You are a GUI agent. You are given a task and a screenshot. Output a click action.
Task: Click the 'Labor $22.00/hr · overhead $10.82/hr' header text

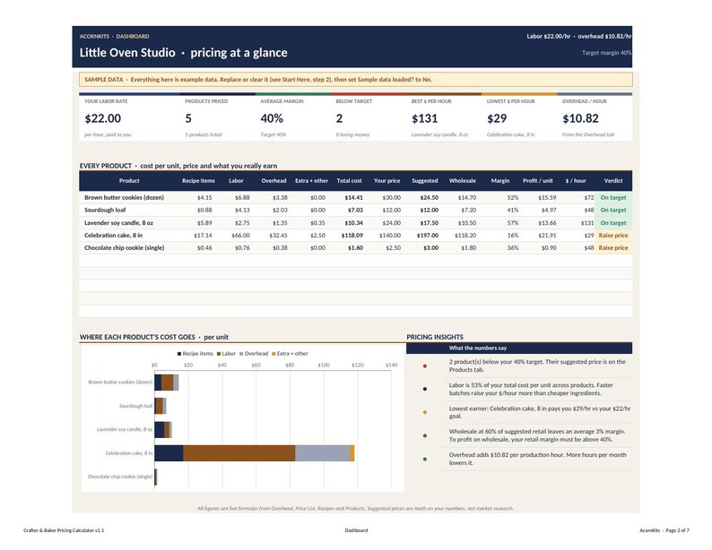tap(579, 36)
